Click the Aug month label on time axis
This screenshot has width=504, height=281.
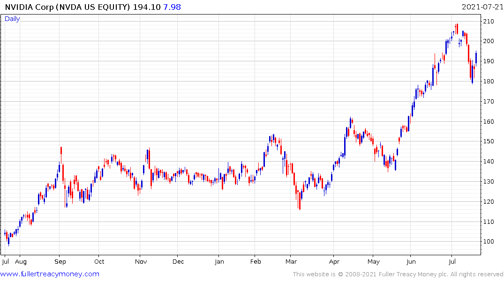(x=21, y=262)
